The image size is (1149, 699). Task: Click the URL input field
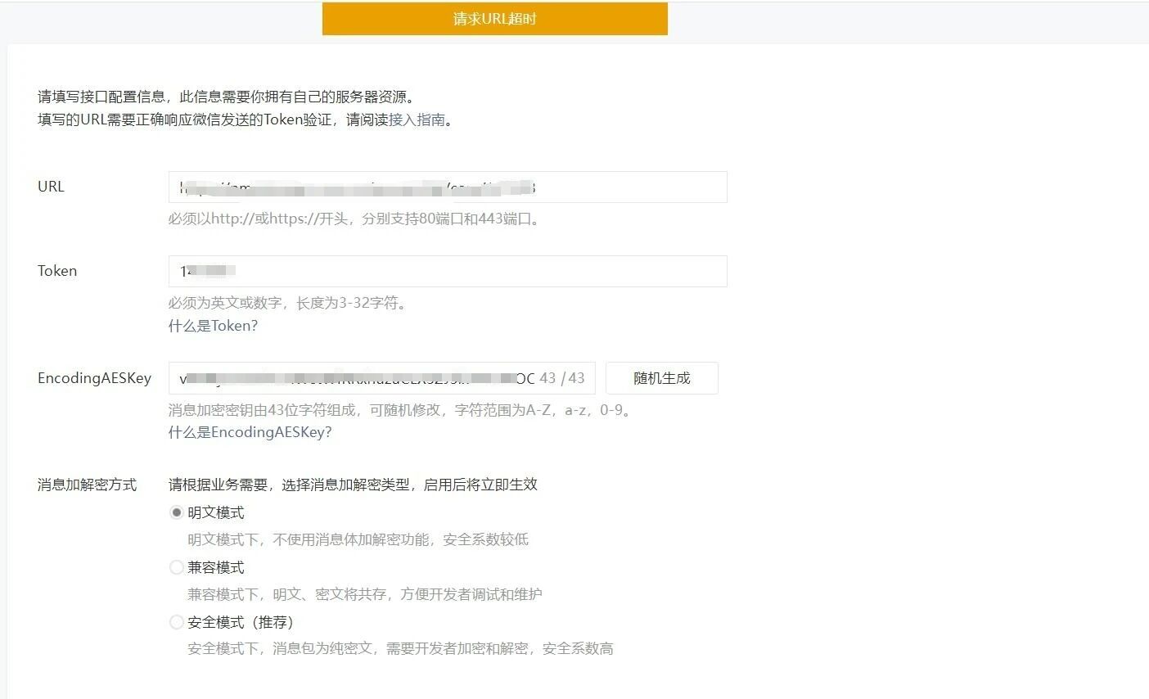448,187
